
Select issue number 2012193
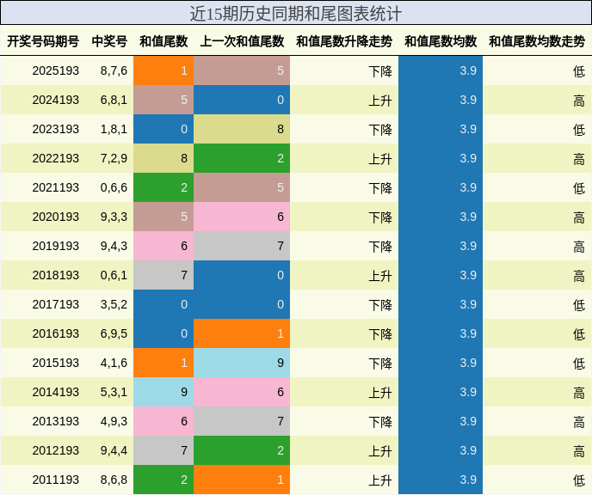[x=55, y=450]
